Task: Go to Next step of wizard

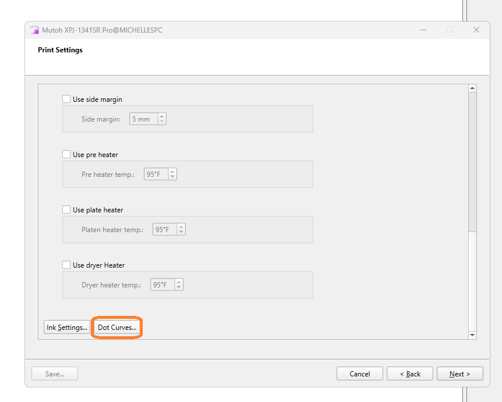Action: [459, 374]
